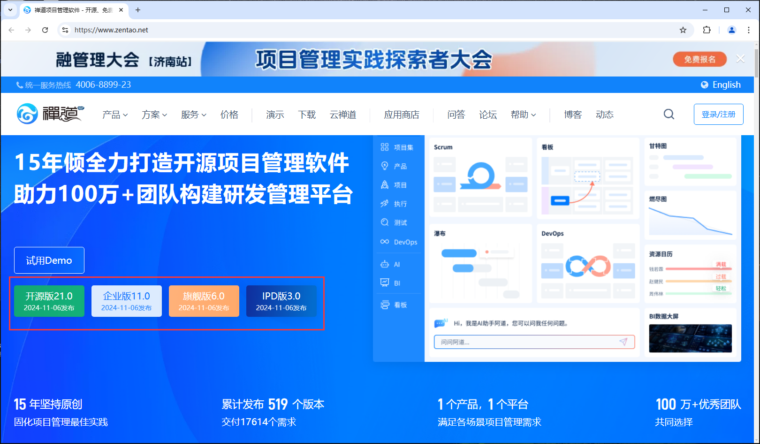
Task: Close the 禅道项目管理软件 tab
Action: click(x=121, y=10)
